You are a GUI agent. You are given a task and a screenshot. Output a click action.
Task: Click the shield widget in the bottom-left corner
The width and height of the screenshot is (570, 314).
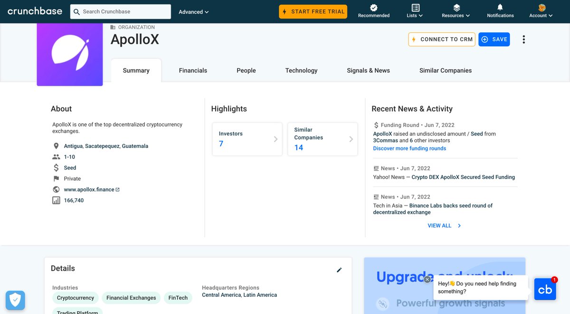point(15,300)
